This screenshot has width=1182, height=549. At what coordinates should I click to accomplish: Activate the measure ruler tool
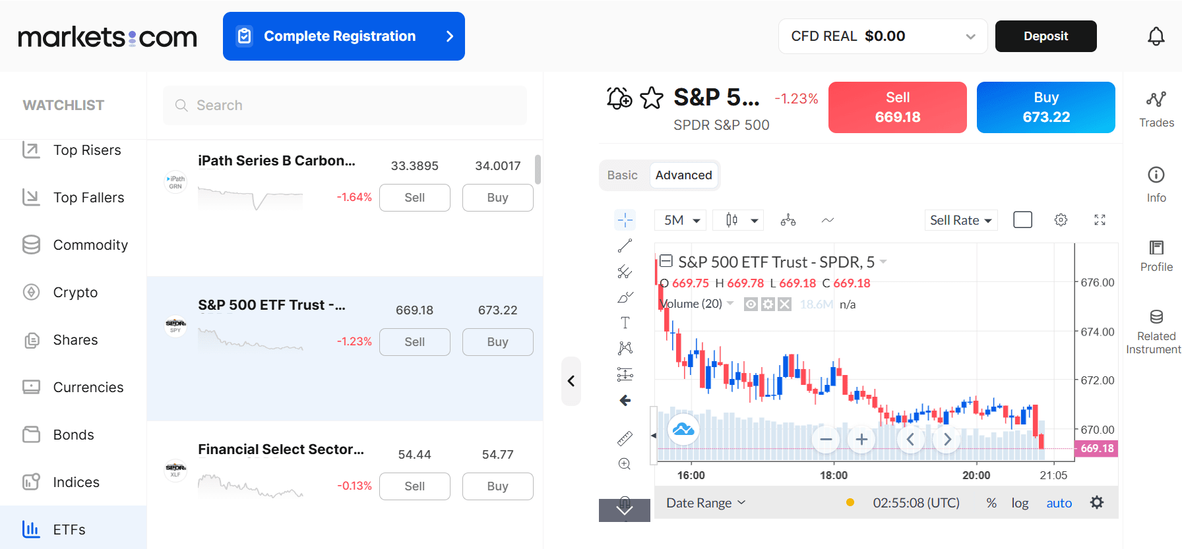[625, 438]
